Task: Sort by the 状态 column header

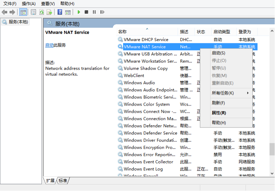Action: pyautogui.click(x=203, y=32)
